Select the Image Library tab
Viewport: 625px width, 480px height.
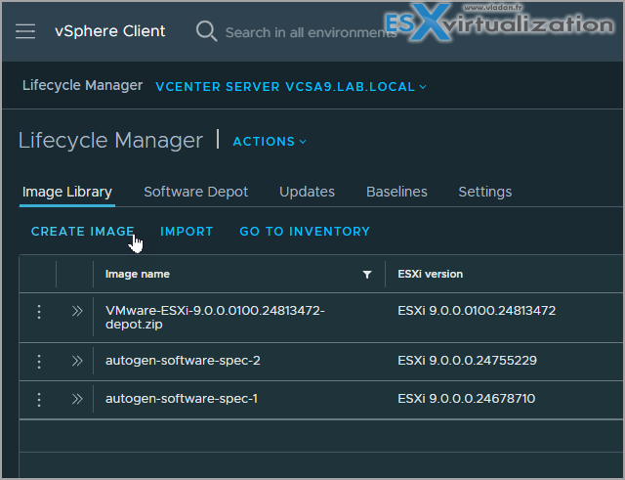click(67, 192)
